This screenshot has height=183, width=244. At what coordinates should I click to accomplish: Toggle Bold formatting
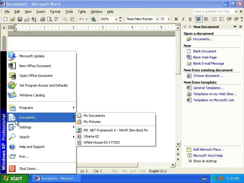pyautogui.click(x=176, y=19)
